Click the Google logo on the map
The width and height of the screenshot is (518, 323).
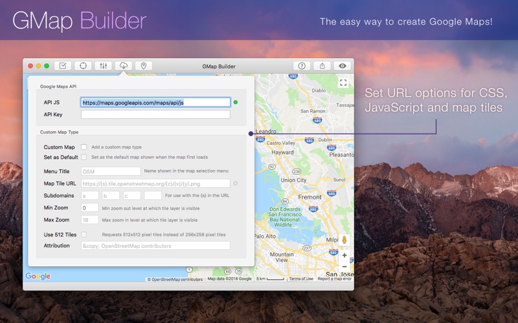(x=38, y=276)
